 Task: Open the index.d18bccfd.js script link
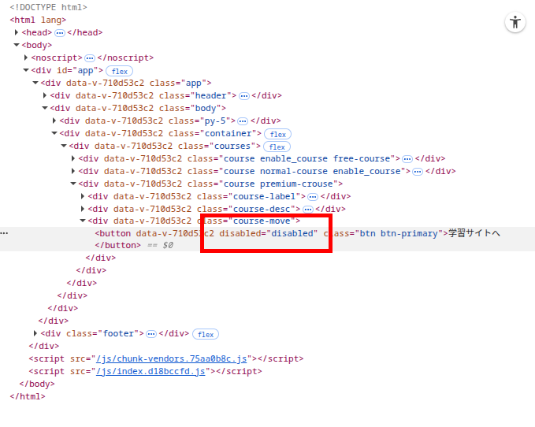(150, 371)
